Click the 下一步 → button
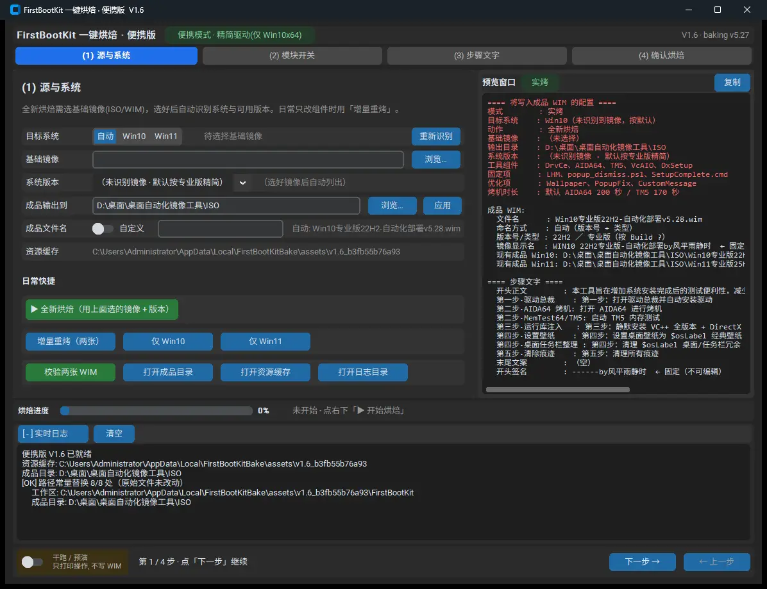This screenshot has width=767, height=589. (x=642, y=562)
